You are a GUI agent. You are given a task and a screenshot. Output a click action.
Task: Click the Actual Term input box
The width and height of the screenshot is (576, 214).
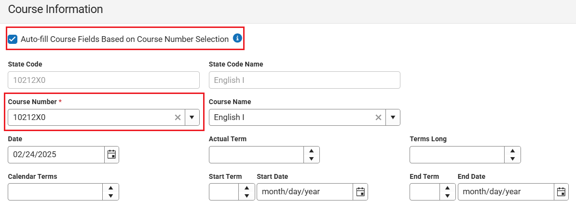pyautogui.click(x=256, y=154)
